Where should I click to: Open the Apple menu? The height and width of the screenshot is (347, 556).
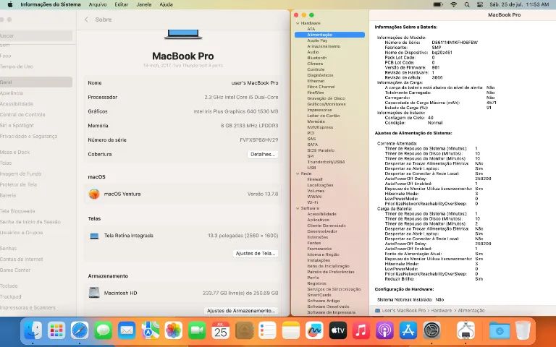coord(10,4)
